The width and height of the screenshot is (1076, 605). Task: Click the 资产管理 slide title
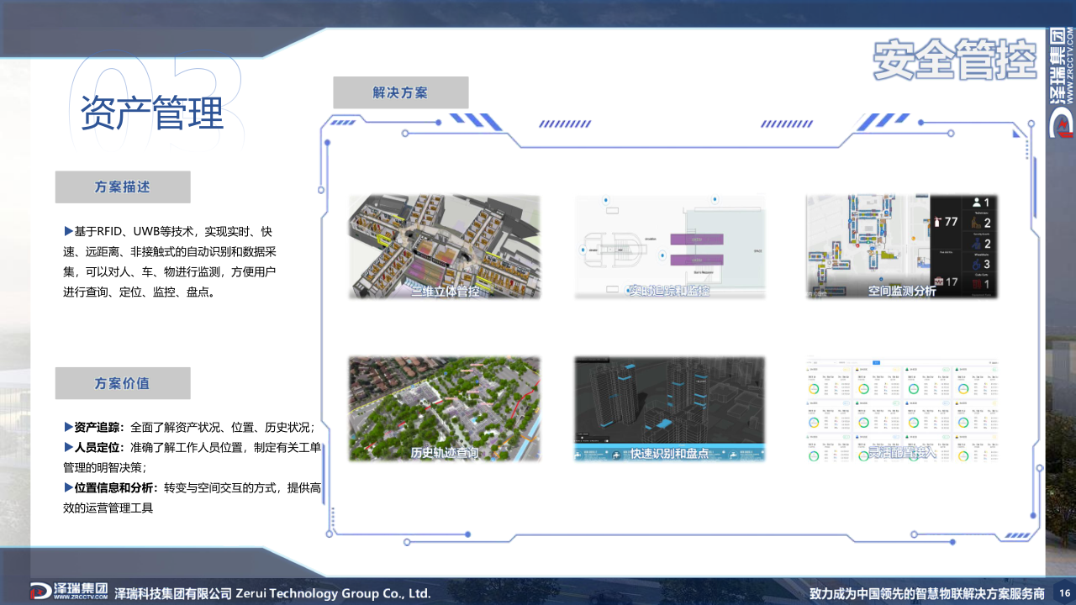pos(152,112)
